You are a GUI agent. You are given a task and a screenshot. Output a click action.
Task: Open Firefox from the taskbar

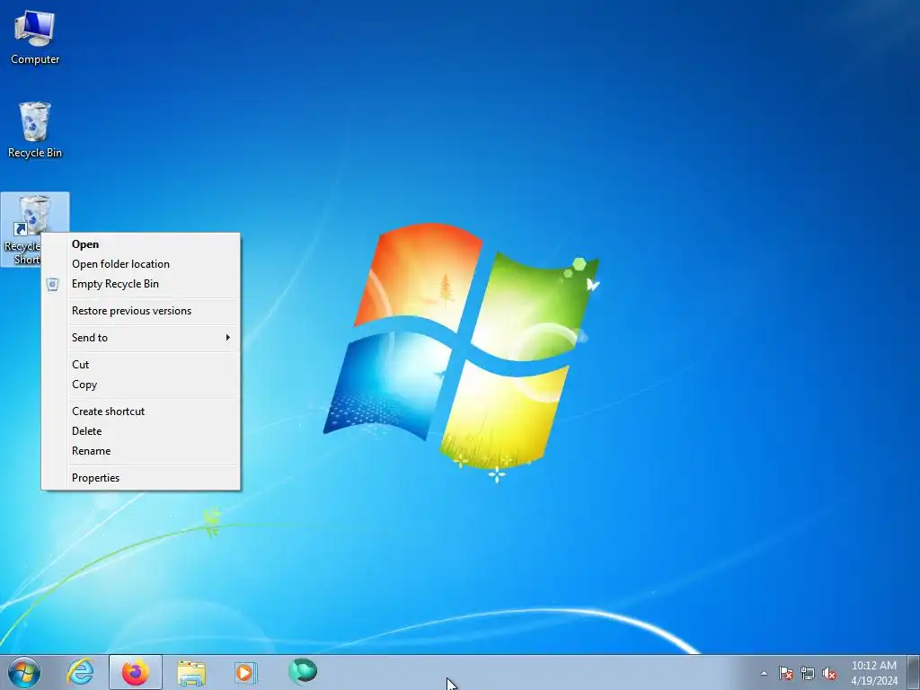point(136,672)
